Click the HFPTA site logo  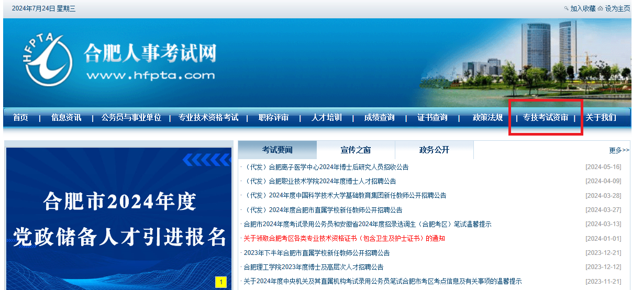49,59
